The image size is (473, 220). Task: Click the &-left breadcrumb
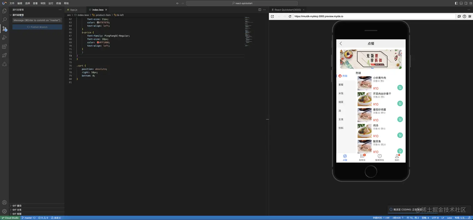tap(119, 15)
